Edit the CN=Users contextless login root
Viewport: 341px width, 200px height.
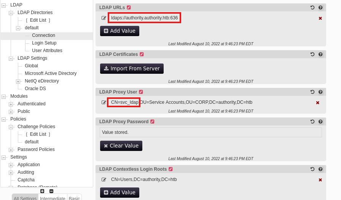(104, 179)
